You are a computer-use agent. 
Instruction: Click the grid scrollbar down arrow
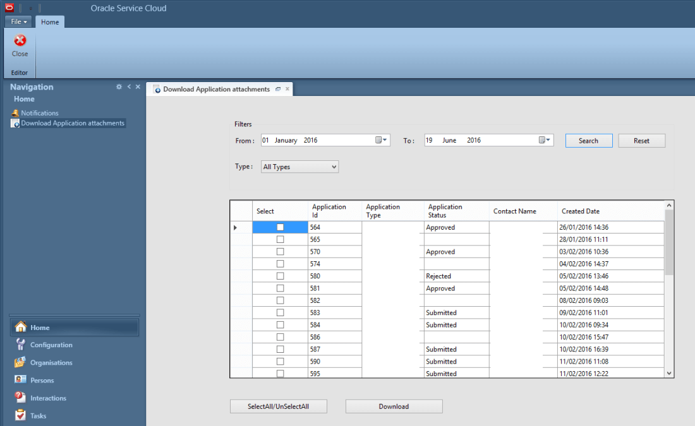click(669, 372)
